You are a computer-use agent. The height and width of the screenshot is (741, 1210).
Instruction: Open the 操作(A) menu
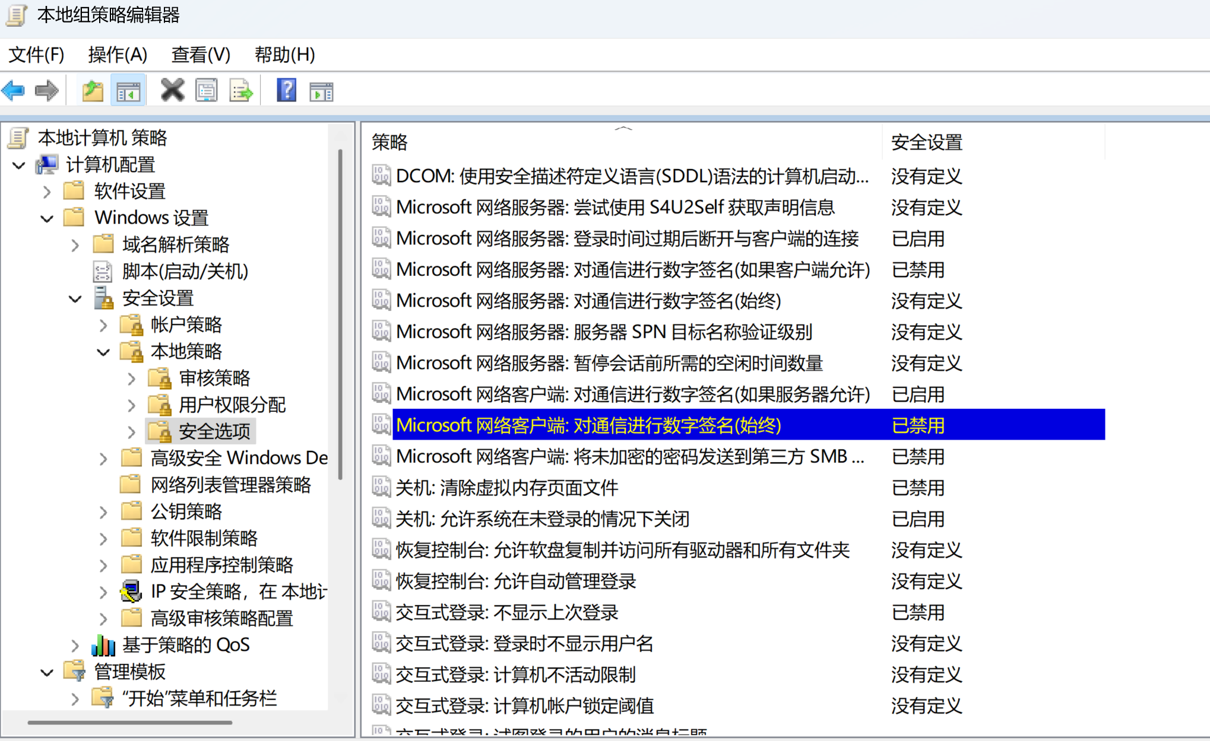point(118,55)
